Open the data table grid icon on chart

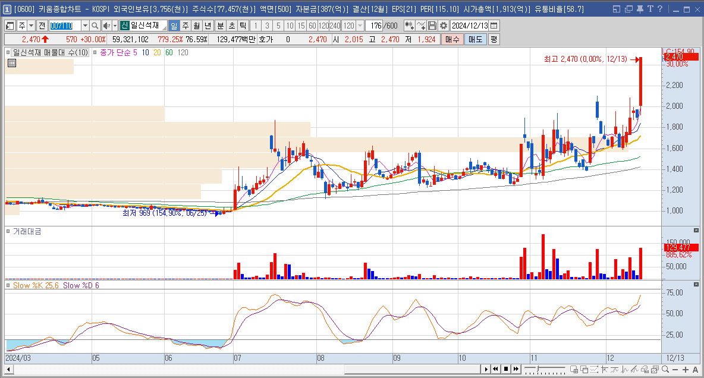point(12,64)
